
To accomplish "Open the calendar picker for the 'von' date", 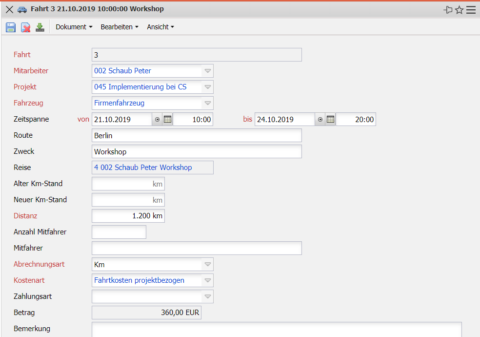I will [x=167, y=119].
